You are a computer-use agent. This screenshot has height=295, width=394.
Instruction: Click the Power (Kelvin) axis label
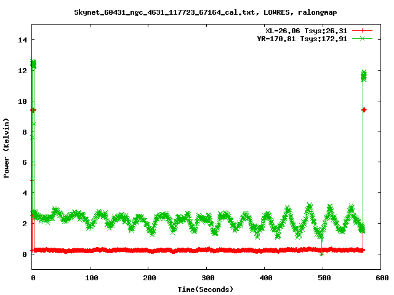[6, 147]
